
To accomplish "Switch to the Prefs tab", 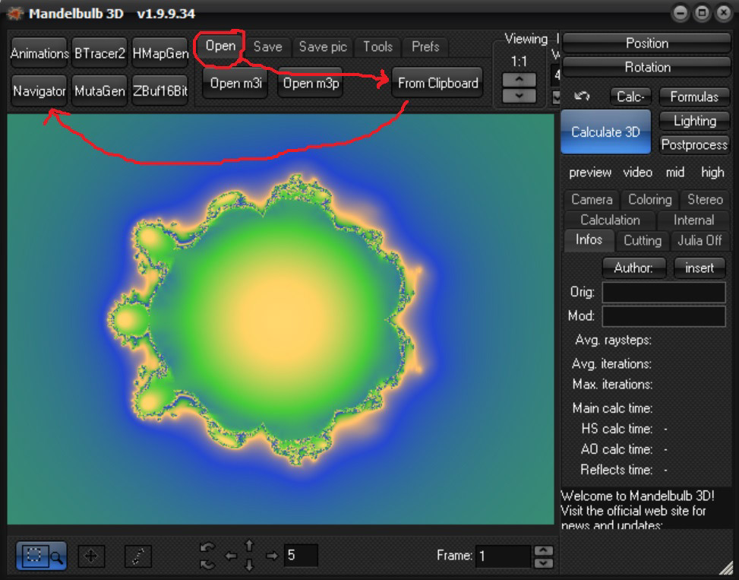I will tap(425, 46).
